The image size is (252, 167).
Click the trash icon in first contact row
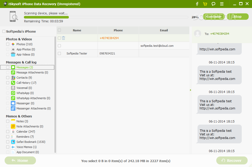coord(63,38)
